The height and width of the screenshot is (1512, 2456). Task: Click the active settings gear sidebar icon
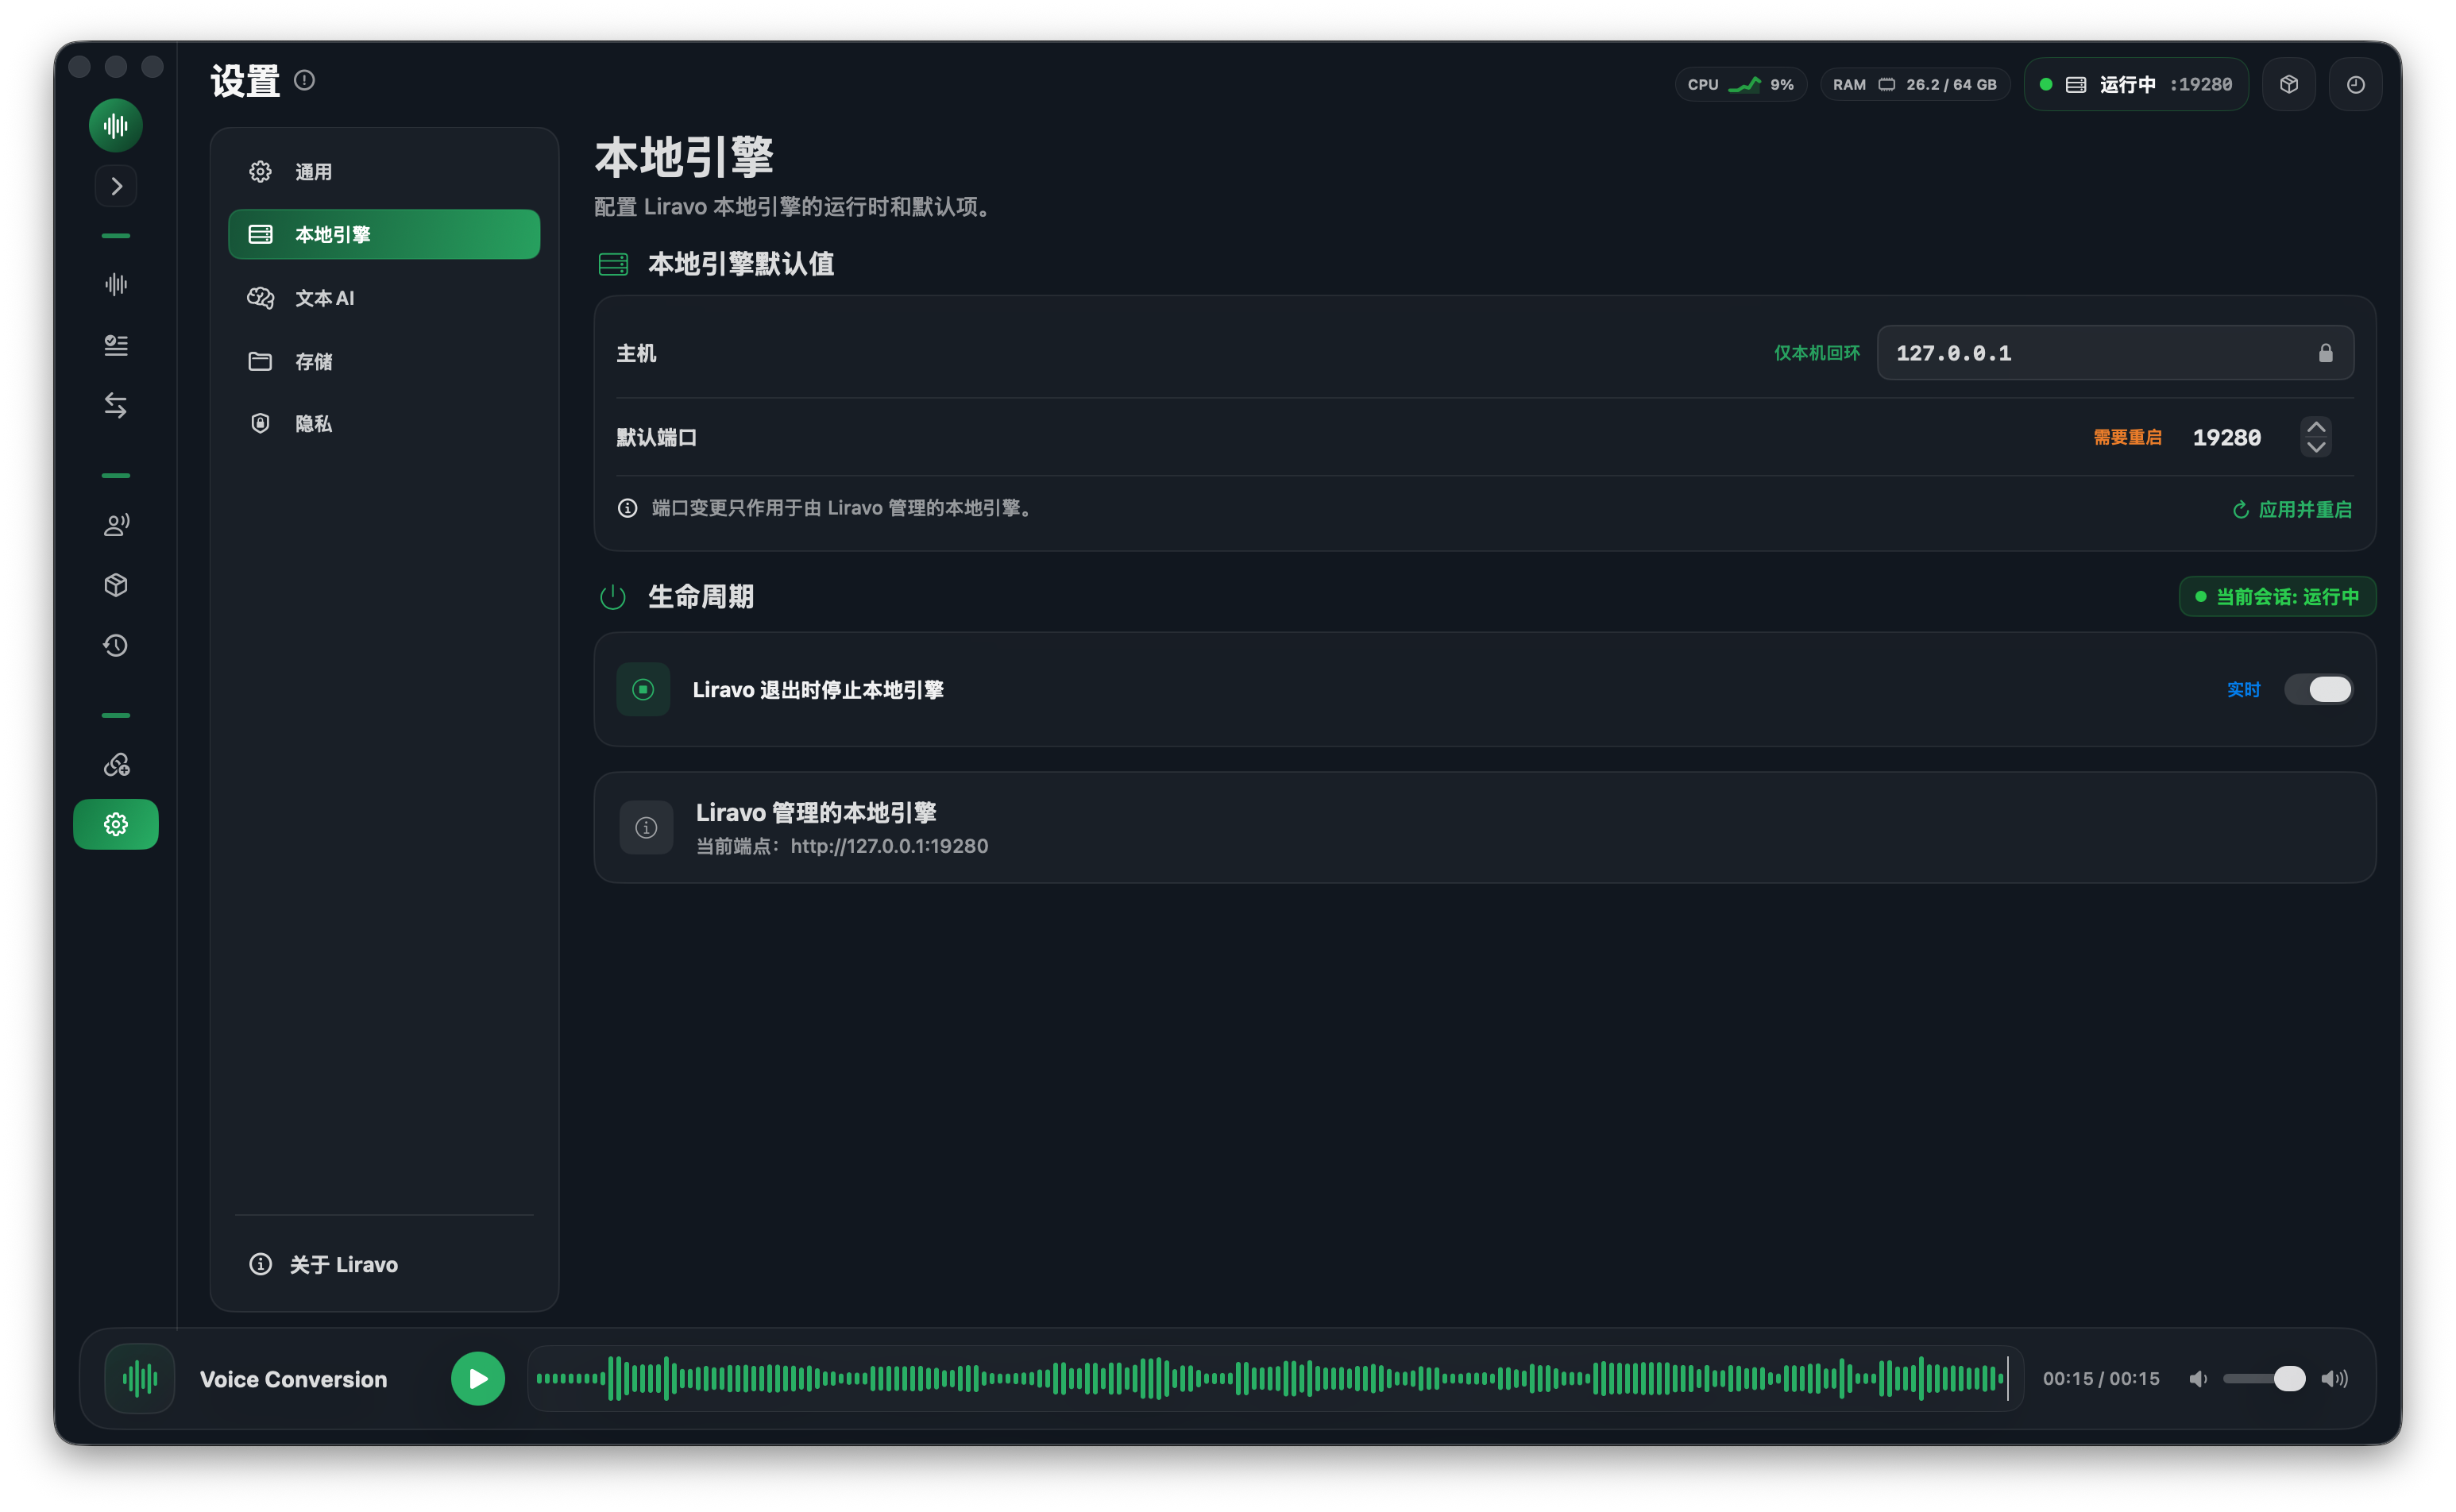tap(116, 824)
